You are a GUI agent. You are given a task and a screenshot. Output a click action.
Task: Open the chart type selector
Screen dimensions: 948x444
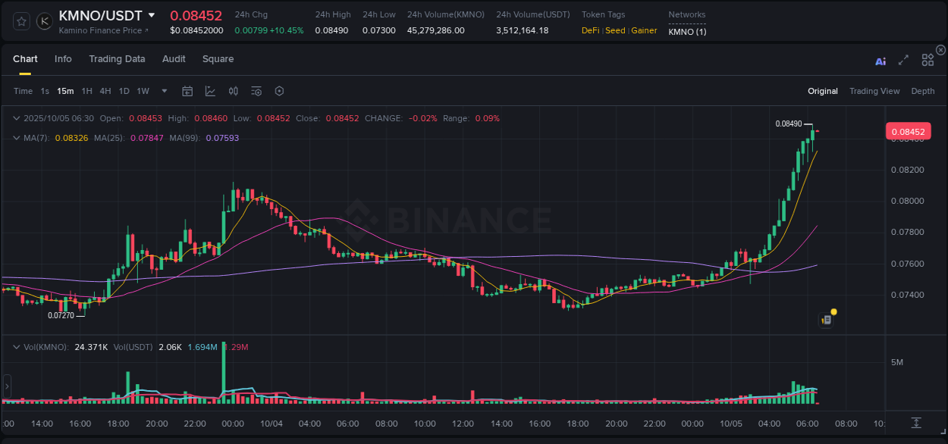click(210, 91)
